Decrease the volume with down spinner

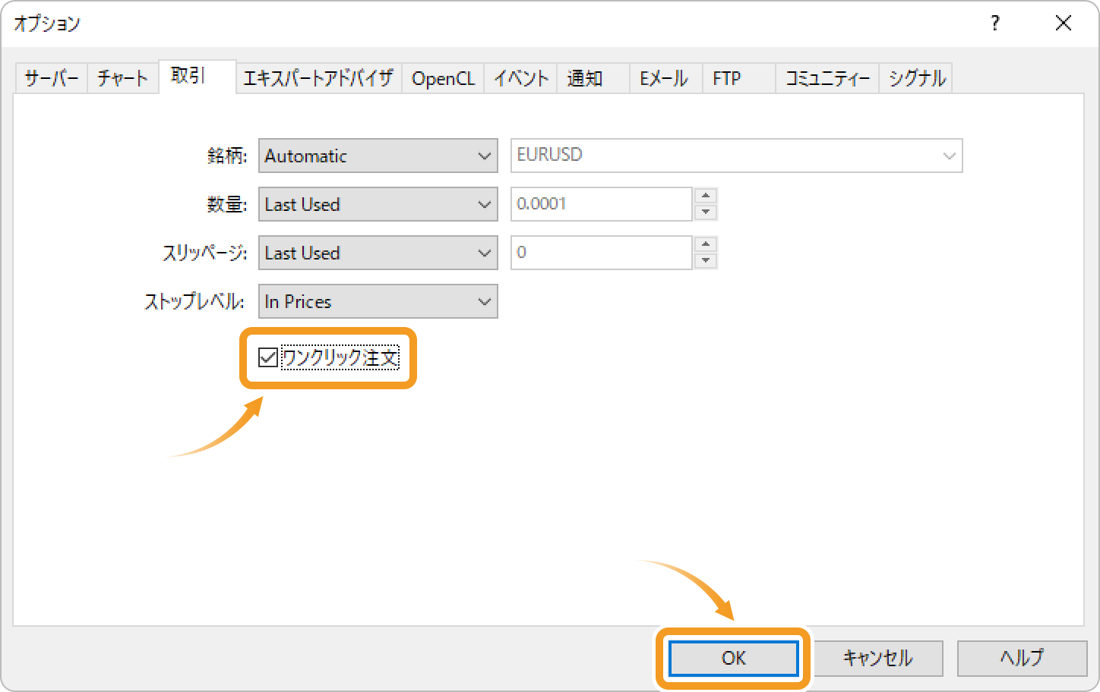click(x=706, y=212)
